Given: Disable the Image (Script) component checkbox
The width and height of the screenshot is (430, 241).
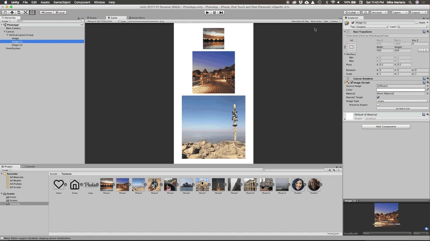Looking at the screenshot, I should point(352,83).
